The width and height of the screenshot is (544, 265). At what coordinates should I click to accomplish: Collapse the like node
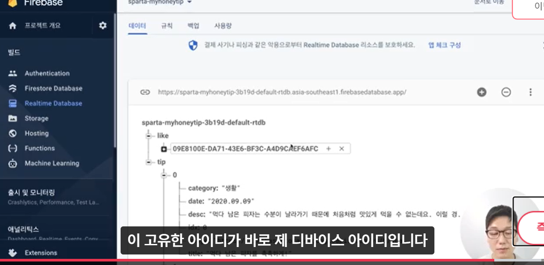tap(149, 136)
